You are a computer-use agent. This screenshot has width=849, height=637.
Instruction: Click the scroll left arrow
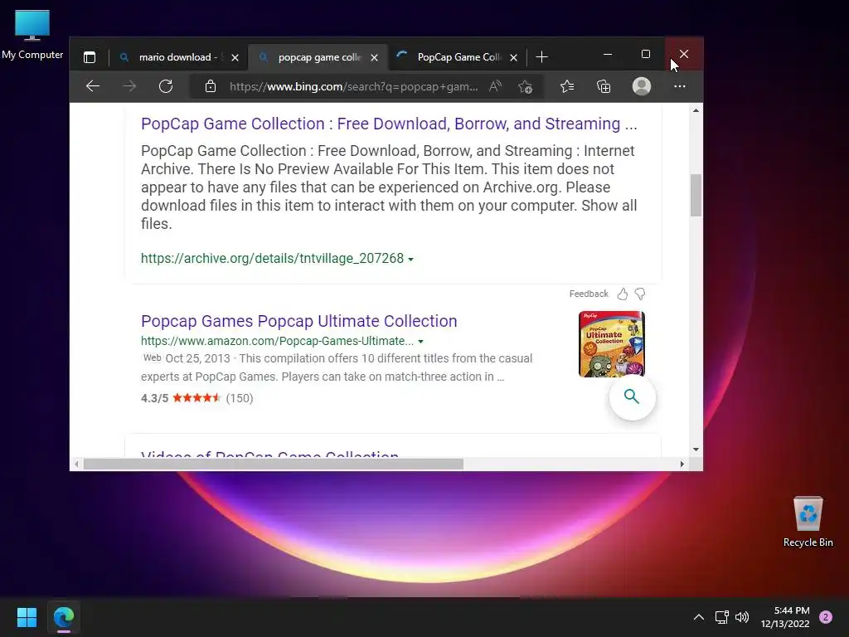(76, 464)
